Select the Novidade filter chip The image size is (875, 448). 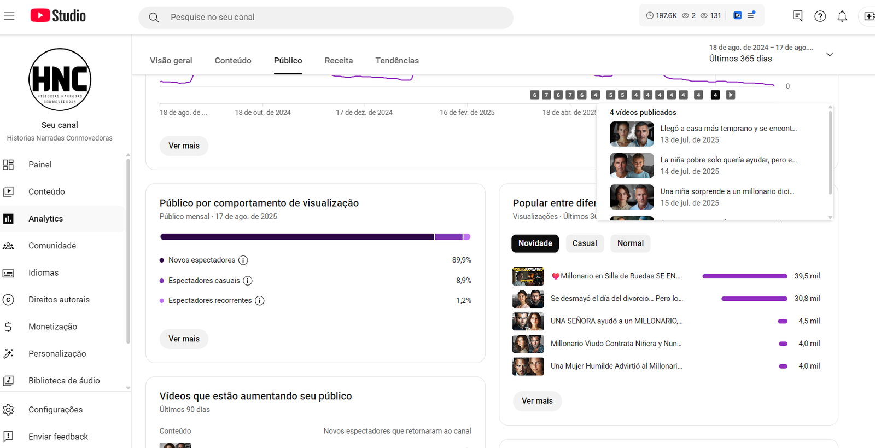point(535,243)
